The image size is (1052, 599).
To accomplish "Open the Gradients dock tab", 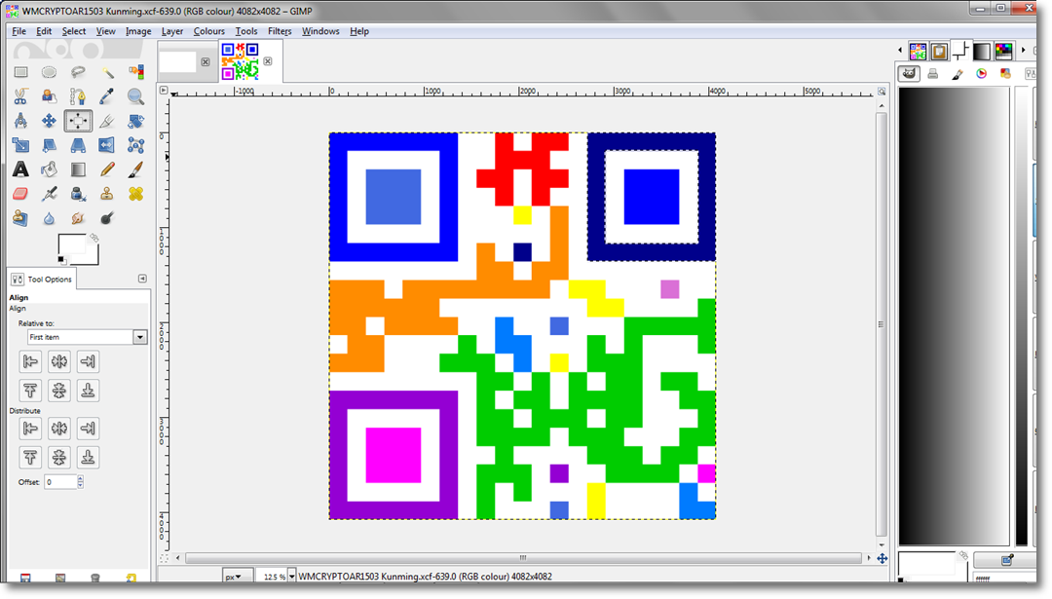I will pyautogui.click(x=982, y=51).
